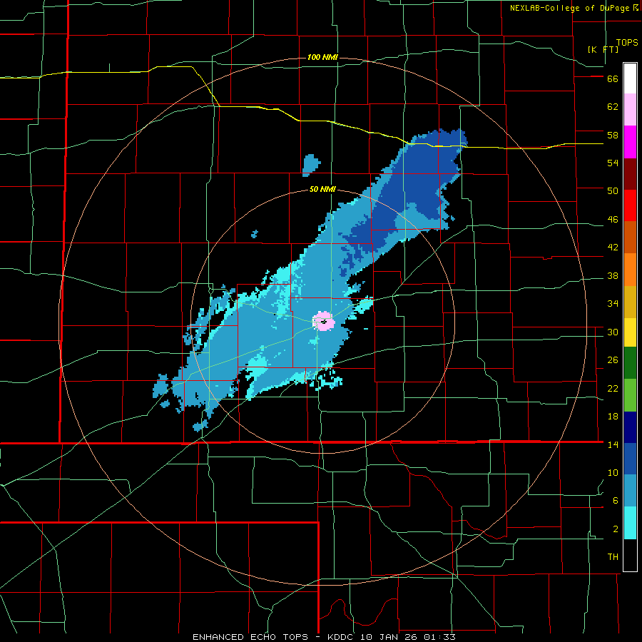The height and width of the screenshot is (642, 642).
Task: Click the legend value 46
Action: coord(613,220)
